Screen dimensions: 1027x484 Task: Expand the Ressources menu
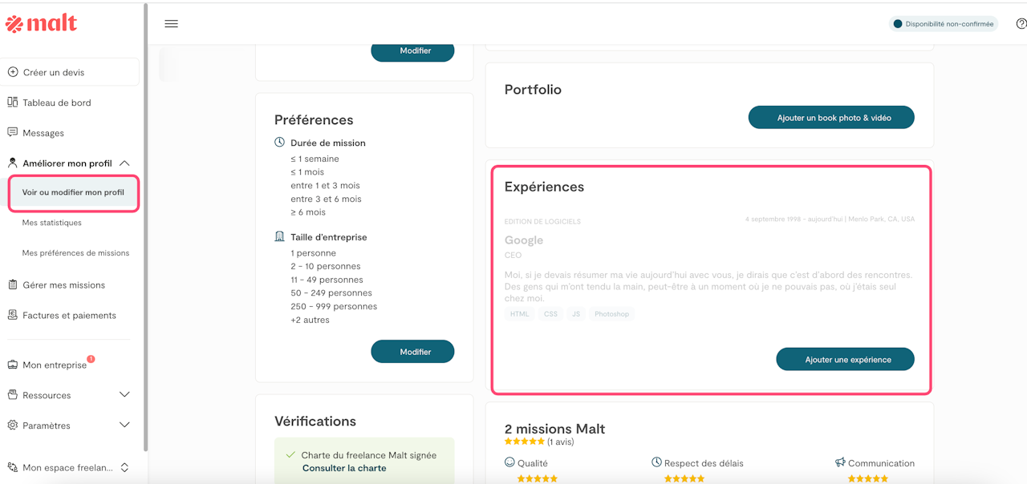tap(124, 395)
